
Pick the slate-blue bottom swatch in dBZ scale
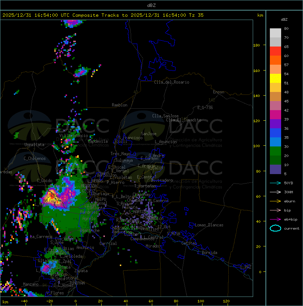pos(275,169)
